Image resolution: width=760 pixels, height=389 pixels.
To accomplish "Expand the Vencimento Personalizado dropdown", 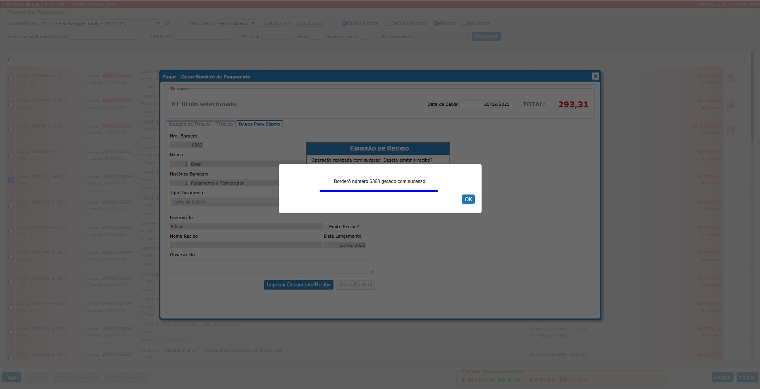I will [236, 23].
